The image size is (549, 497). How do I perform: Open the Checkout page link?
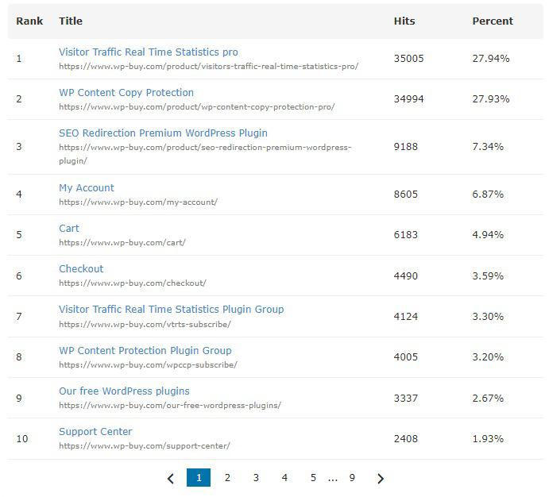(x=81, y=269)
